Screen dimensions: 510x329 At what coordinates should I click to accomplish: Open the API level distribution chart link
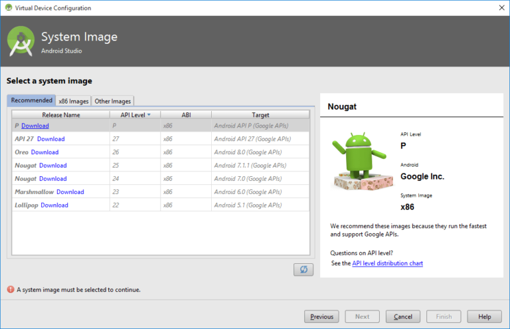tap(387, 263)
